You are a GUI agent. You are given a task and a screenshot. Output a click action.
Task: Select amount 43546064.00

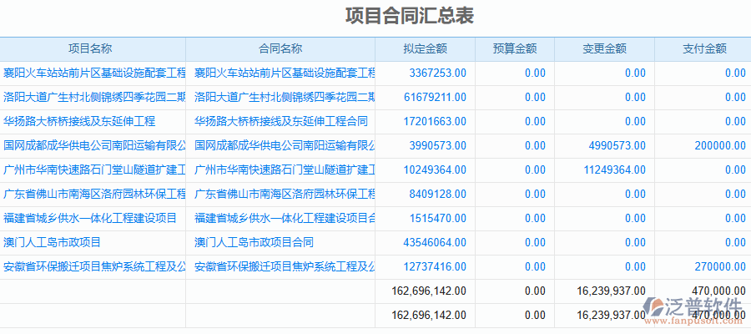(435, 242)
